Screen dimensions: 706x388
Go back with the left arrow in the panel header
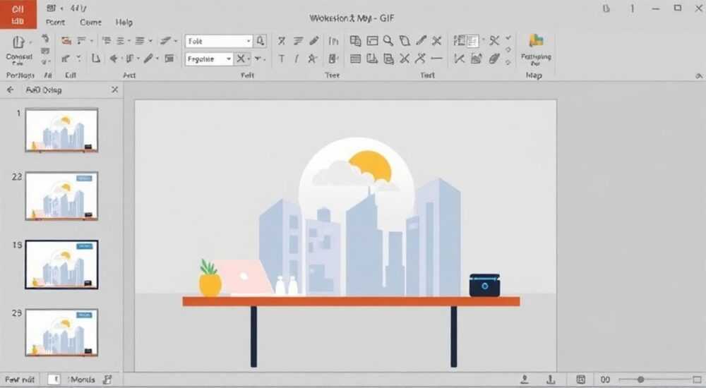click(x=11, y=90)
